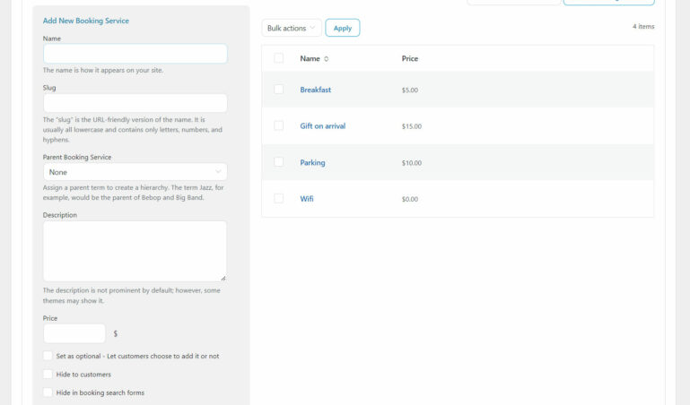The width and height of the screenshot is (690, 405).
Task: Click the Price column header
Action: click(x=410, y=58)
